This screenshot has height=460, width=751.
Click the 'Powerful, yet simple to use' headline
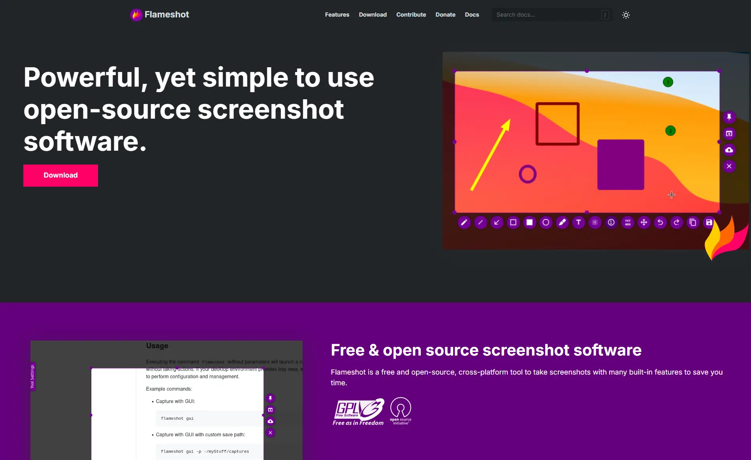(199, 109)
